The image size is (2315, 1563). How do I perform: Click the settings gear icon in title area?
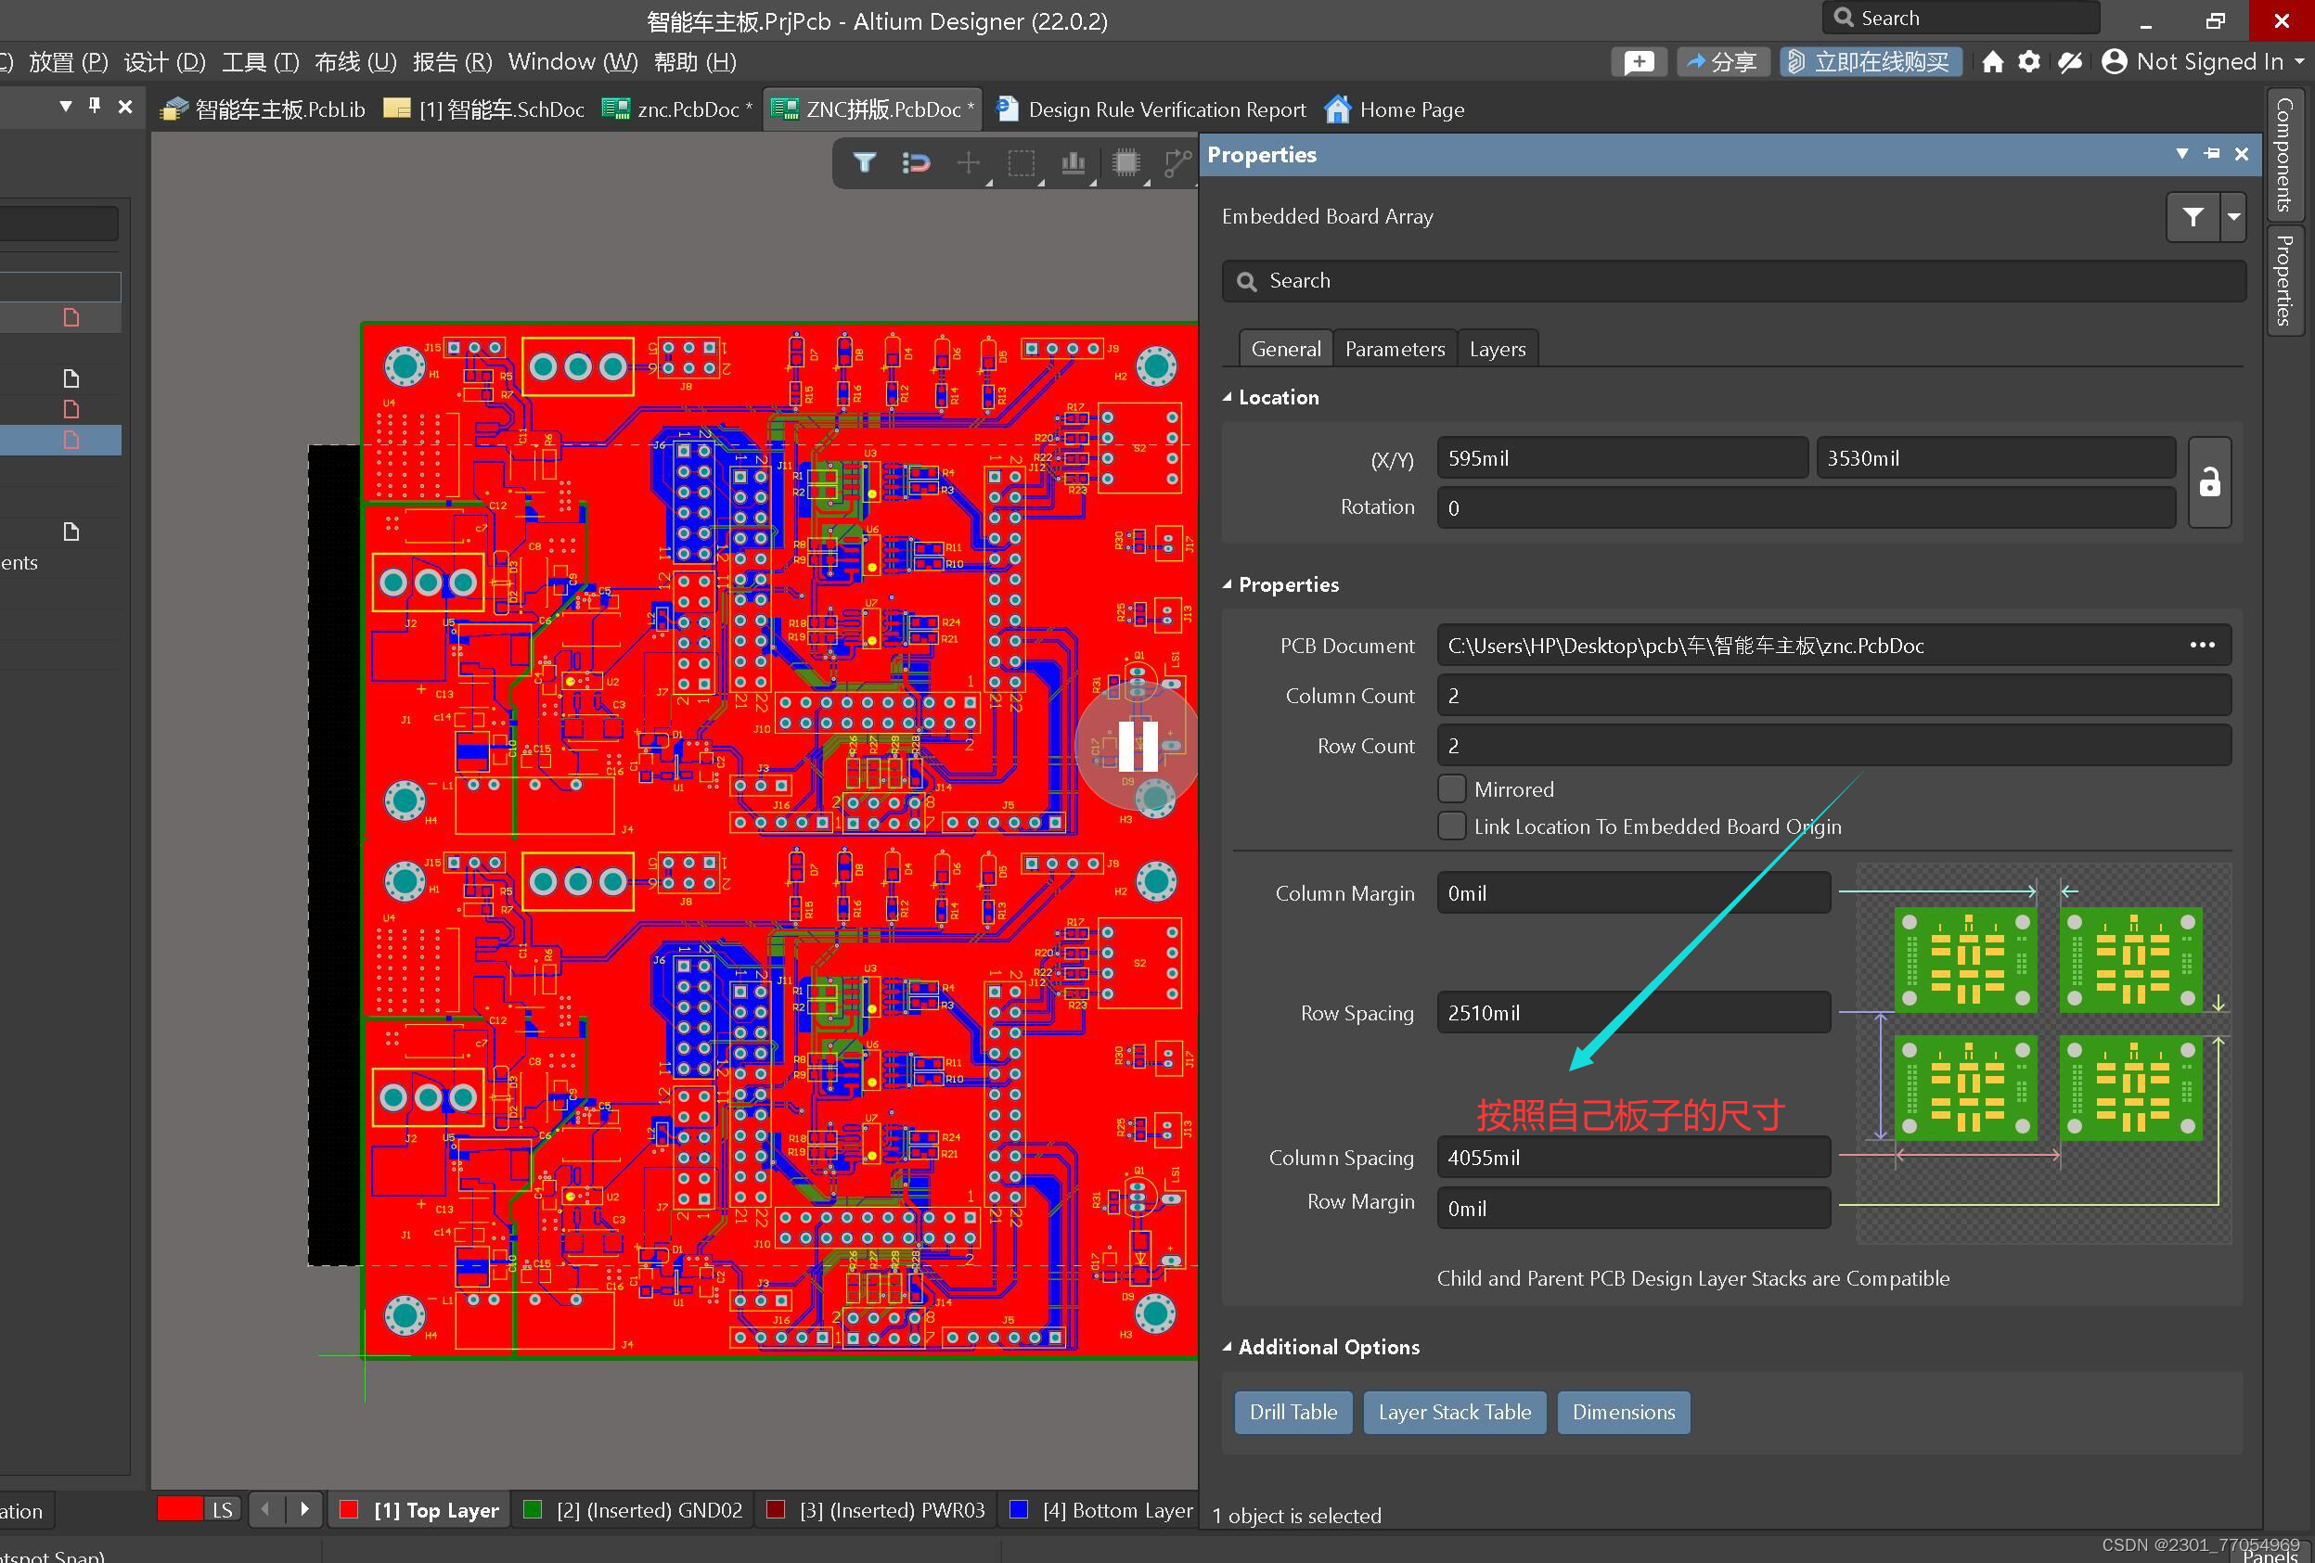[x=2028, y=62]
